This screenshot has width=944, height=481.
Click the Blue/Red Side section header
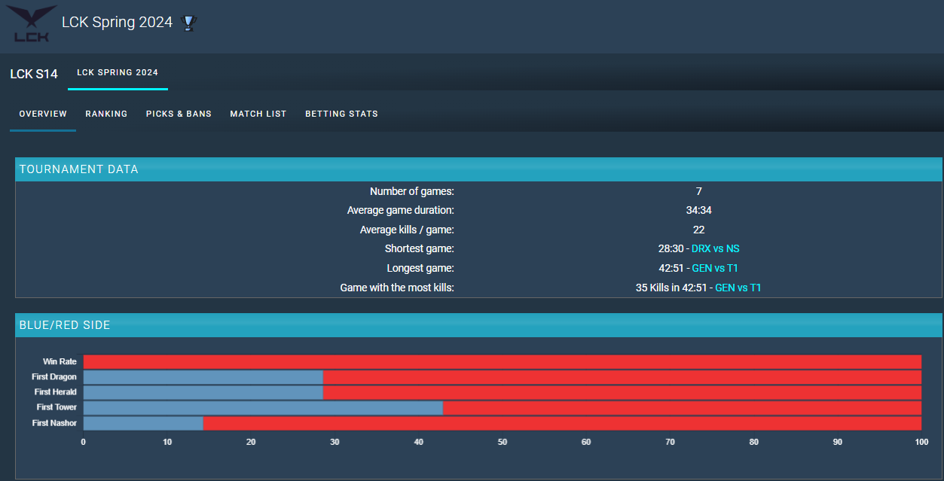click(x=478, y=325)
